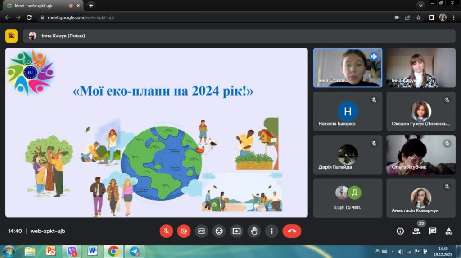Toggle closed captions button

tap(201, 231)
